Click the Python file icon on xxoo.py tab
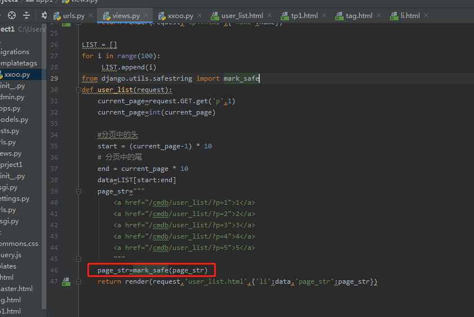Image resolution: width=474 pixels, height=317 pixels. coord(162,16)
